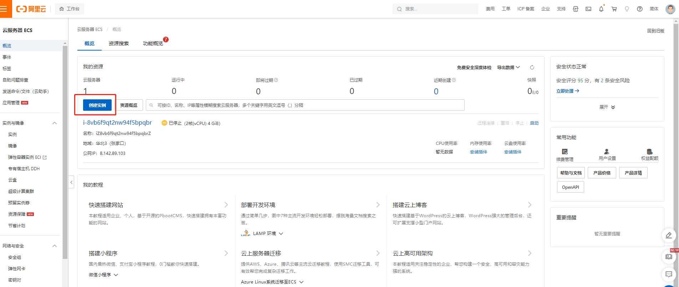Open 工单 top menu
679x287 pixels.
pos(506,9)
